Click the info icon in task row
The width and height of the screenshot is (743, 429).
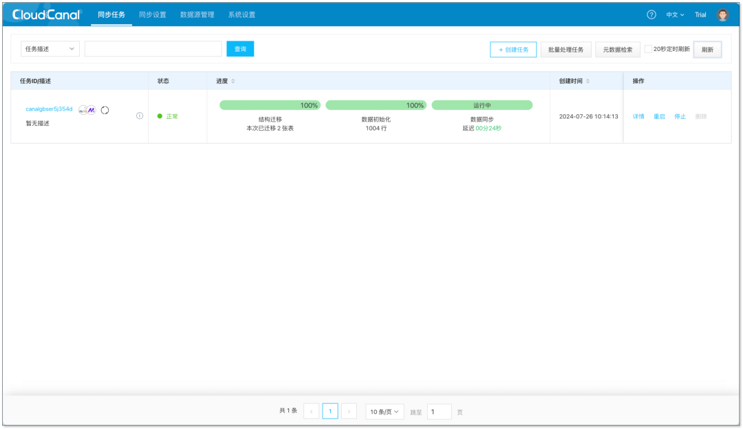[140, 115]
